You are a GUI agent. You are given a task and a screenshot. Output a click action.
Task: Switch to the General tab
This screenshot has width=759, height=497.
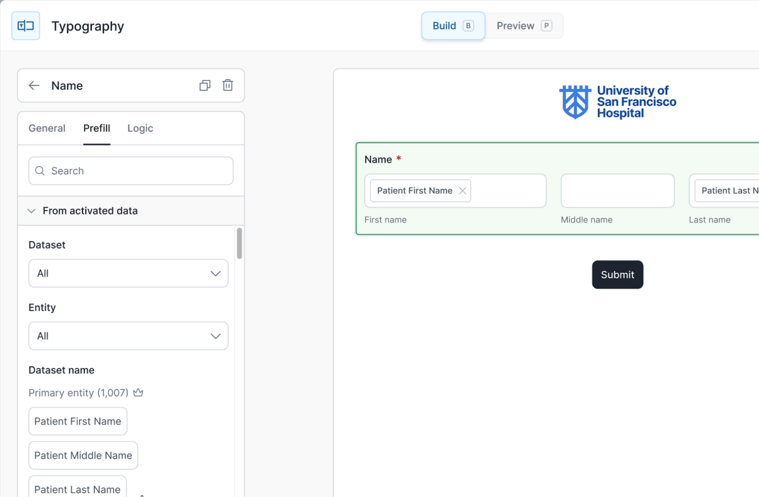[46, 128]
